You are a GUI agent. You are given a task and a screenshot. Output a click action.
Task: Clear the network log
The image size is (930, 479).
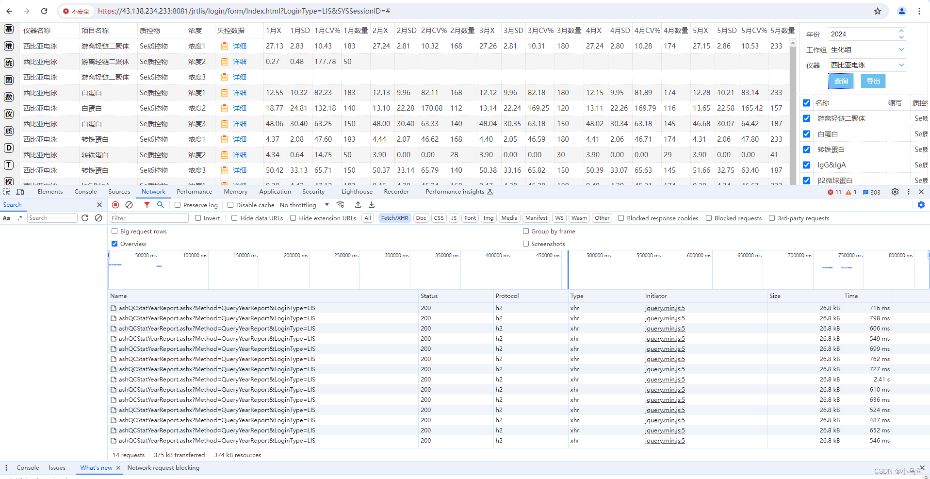pos(129,205)
